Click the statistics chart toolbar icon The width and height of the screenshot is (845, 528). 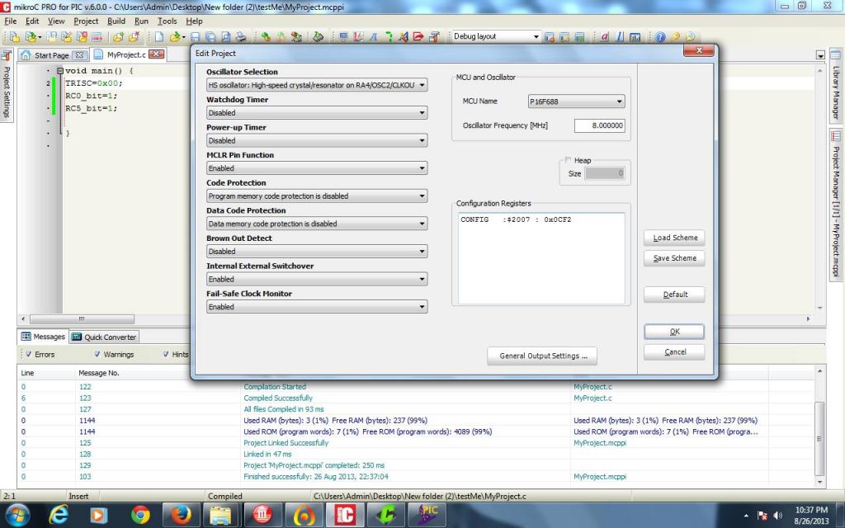(635, 36)
